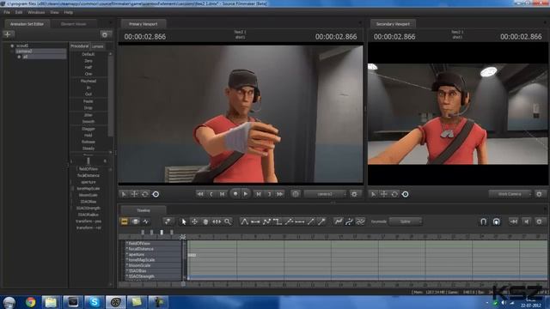Choose the screen manipulator circle in Secondary Viewport
The width and height of the screenshot is (550, 309).
pyautogui.click(x=405, y=194)
